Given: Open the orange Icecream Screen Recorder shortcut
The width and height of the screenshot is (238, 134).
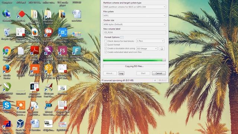Looking at the screenshot, I should point(21,105).
